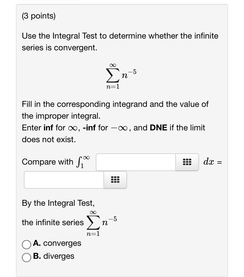Click the empty answer box below Compare with
The image size is (244, 277).
point(63,180)
